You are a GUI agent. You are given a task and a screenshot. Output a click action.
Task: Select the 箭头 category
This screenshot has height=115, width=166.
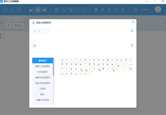click(43, 94)
